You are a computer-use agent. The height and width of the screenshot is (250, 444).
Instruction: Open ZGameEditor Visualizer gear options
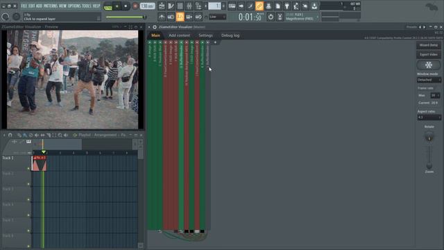(x=155, y=27)
